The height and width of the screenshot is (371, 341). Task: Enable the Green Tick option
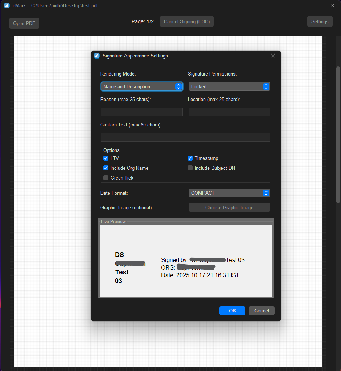point(105,178)
